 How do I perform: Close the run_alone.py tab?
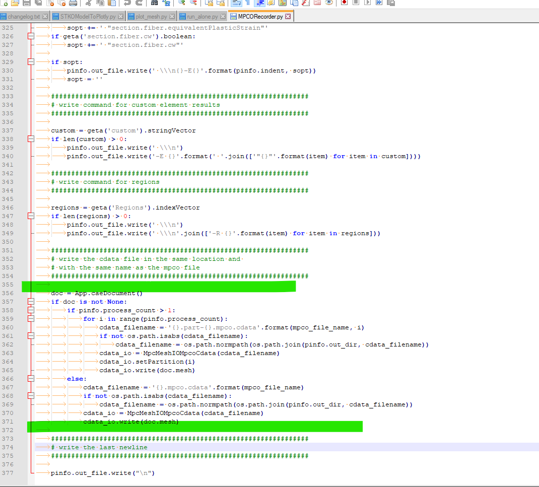coord(223,17)
